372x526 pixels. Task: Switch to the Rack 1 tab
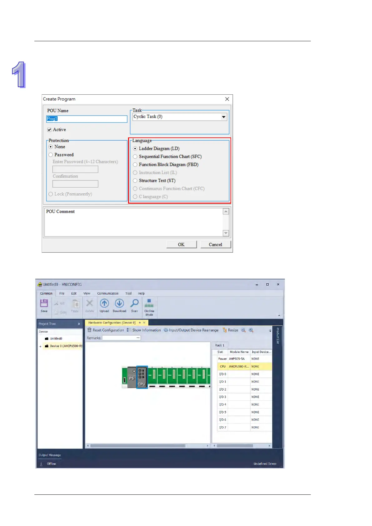pyautogui.click(x=220, y=345)
